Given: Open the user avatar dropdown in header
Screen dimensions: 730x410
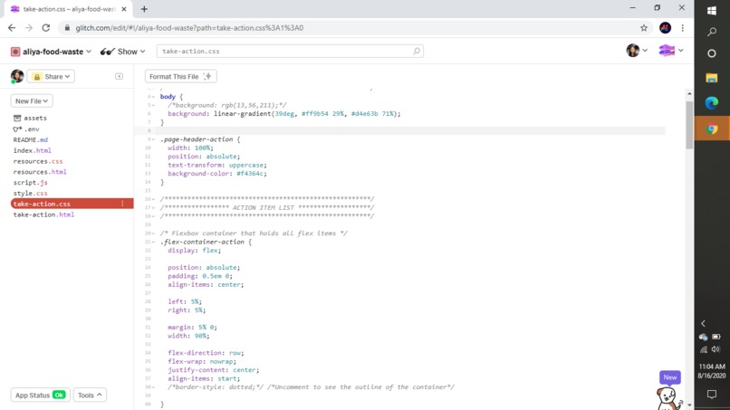Looking at the screenshot, I should 637,51.
